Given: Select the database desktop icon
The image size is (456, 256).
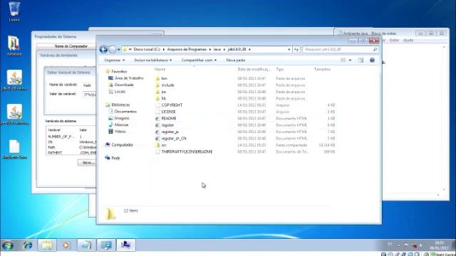Looking at the screenshot, I should click(x=14, y=46).
